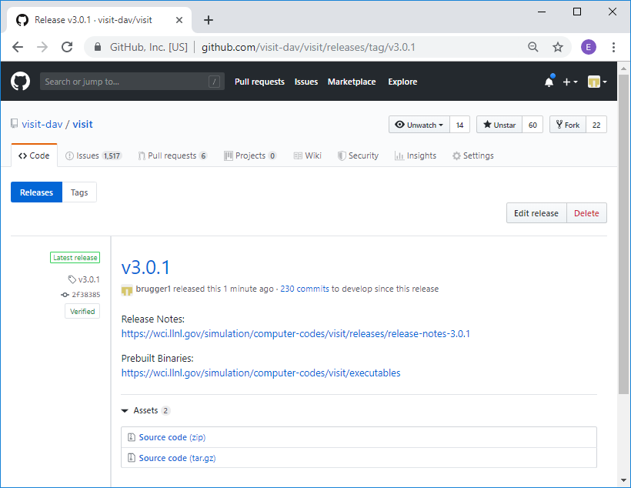The width and height of the screenshot is (631, 488).
Task: Click the repository book icon beside visit-dav
Action: [x=14, y=124]
